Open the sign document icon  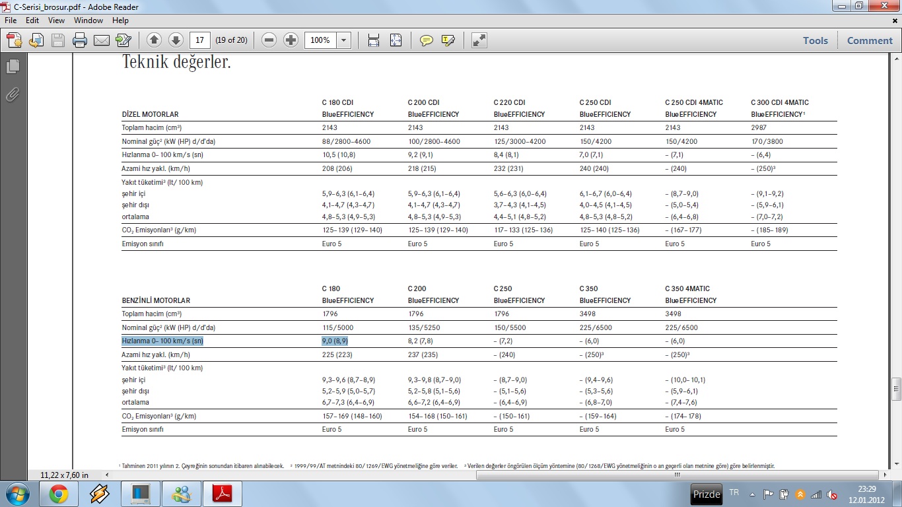(123, 40)
